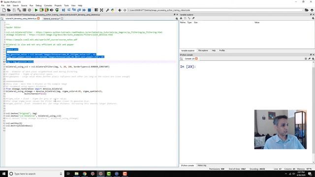The width and height of the screenshot is (315, 177).
Task: Sort variables by Value column header
Action: (x=257, y=23)
